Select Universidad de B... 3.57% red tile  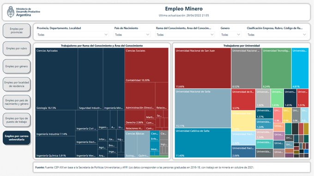pos(243,100)
